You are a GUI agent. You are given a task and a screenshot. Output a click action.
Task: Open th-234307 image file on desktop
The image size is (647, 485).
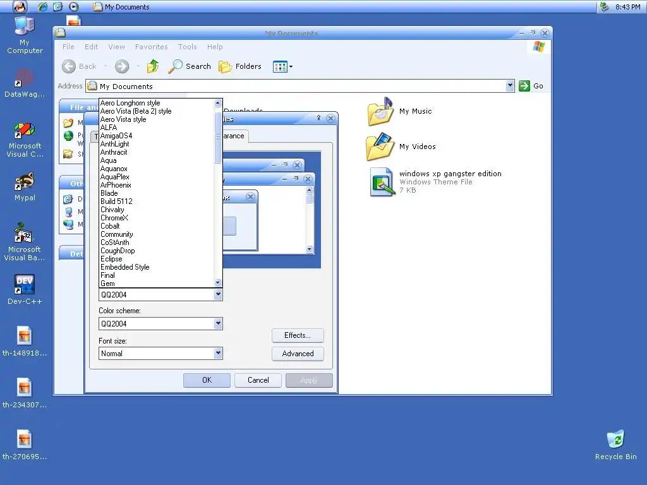(x=25, y=393)
